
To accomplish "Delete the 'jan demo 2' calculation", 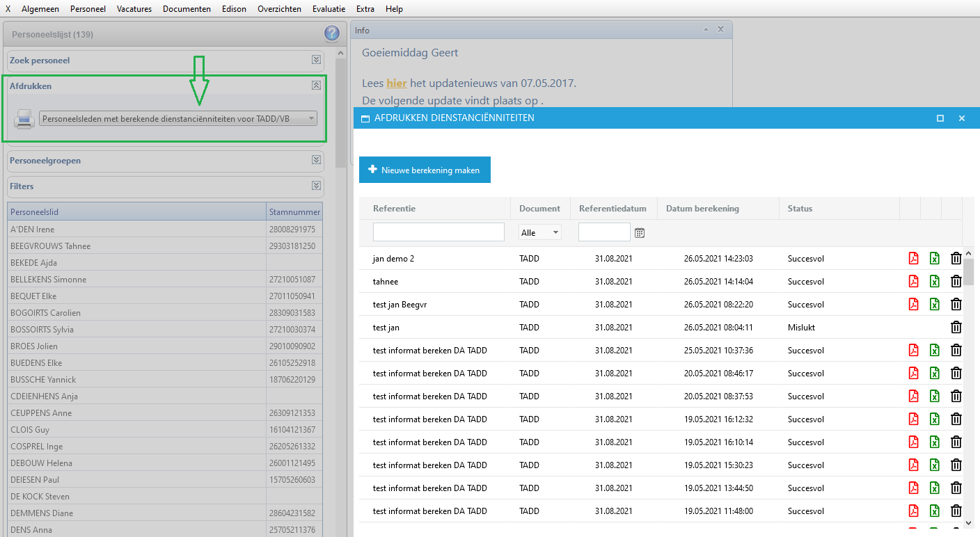I will 956,259.
